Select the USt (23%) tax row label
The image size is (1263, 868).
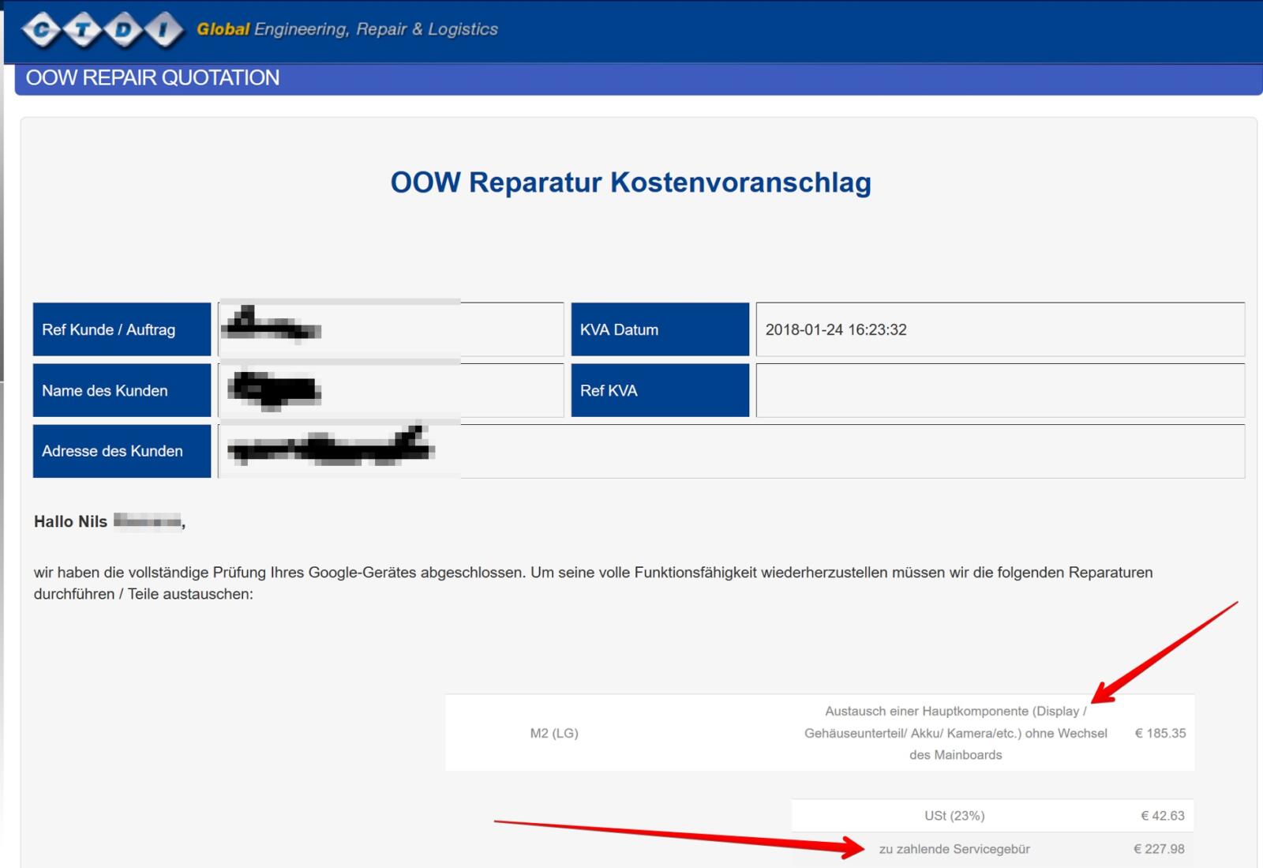point(954,816)
